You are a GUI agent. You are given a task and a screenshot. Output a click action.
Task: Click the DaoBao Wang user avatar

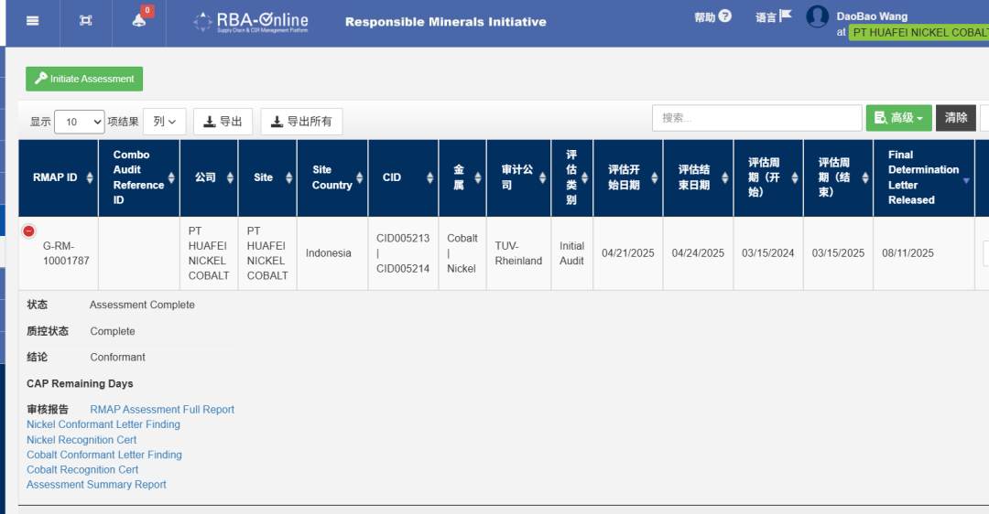[817, 17]
